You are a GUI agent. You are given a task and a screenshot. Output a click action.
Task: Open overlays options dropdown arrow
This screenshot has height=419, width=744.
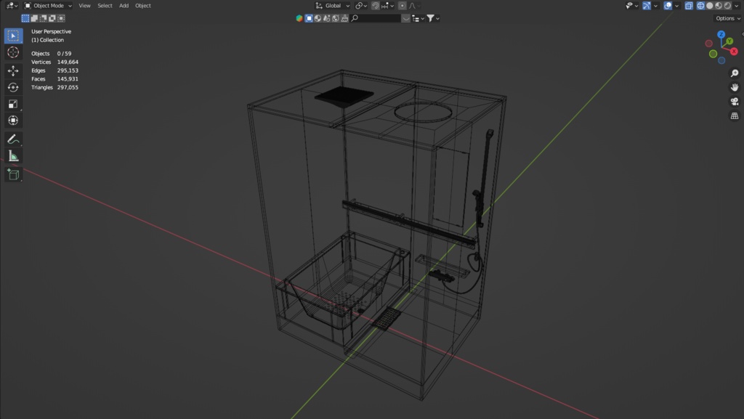click(677, 6)
